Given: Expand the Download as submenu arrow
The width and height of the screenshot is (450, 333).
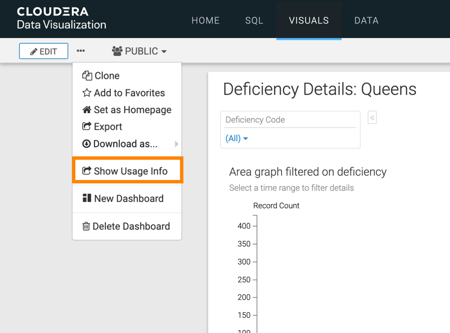Looking at the screenshot, I should (177, 144).
